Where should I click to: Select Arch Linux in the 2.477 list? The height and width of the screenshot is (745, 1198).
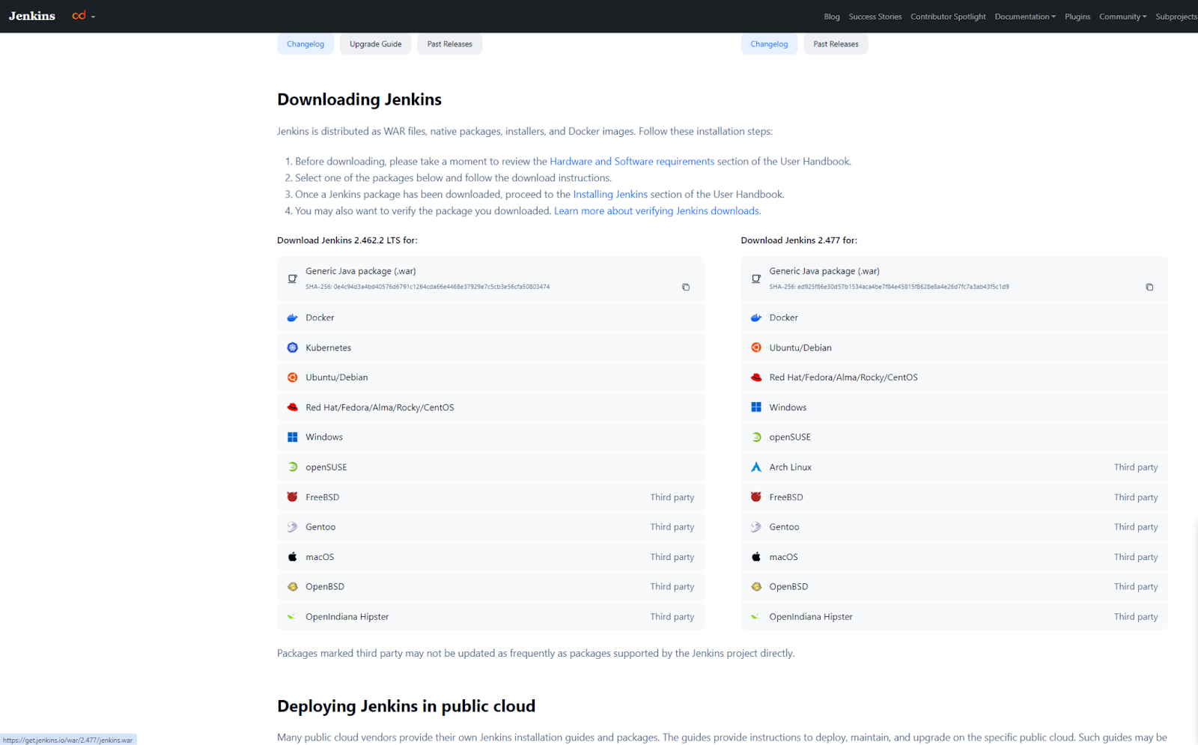[x=955, y=467]
